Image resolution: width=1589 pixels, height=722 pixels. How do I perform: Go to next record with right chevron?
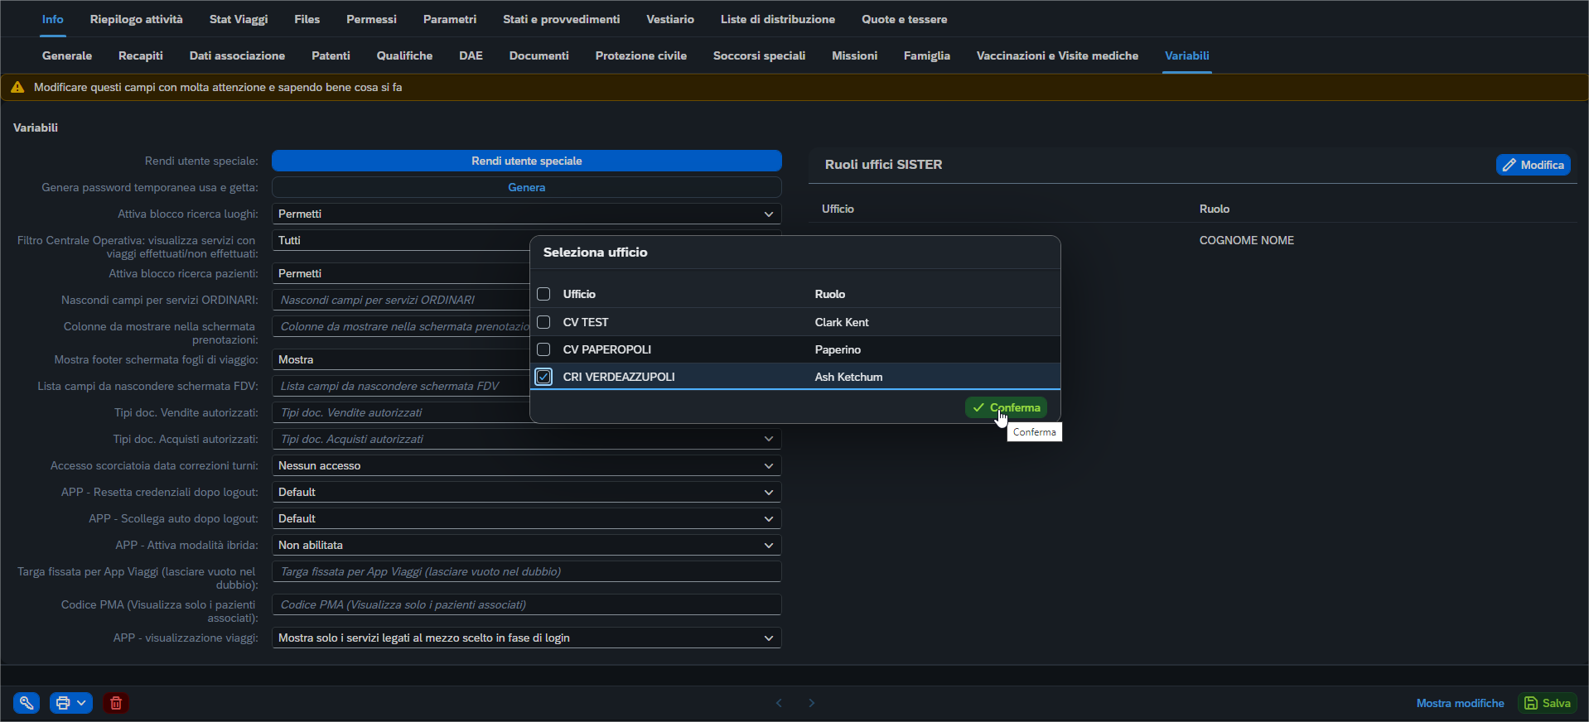point(812,703)
